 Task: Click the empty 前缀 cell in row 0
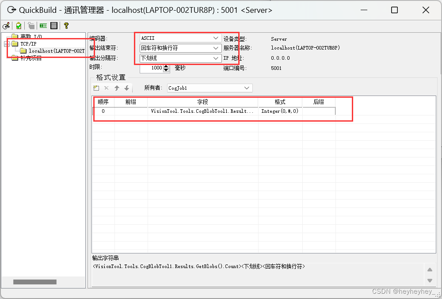tap(131, 111)
